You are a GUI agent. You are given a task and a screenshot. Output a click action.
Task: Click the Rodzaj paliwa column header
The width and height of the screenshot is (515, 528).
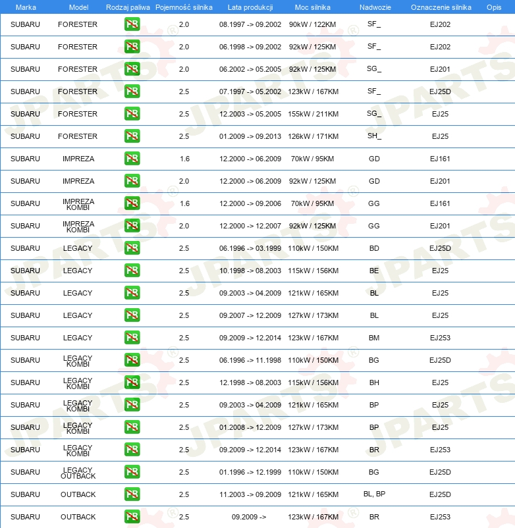pos(128,7)
